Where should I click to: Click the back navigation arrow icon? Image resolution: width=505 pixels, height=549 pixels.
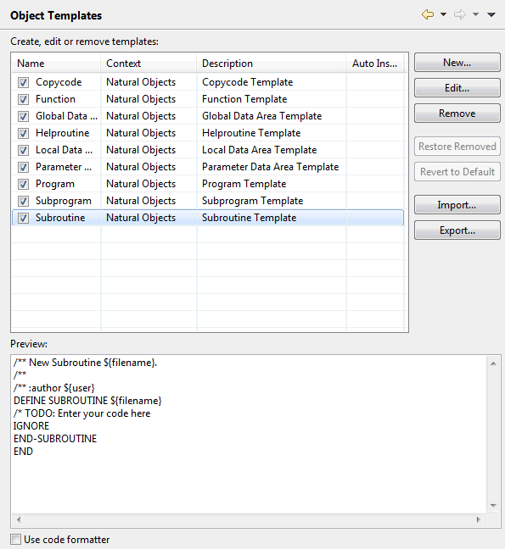428,14
